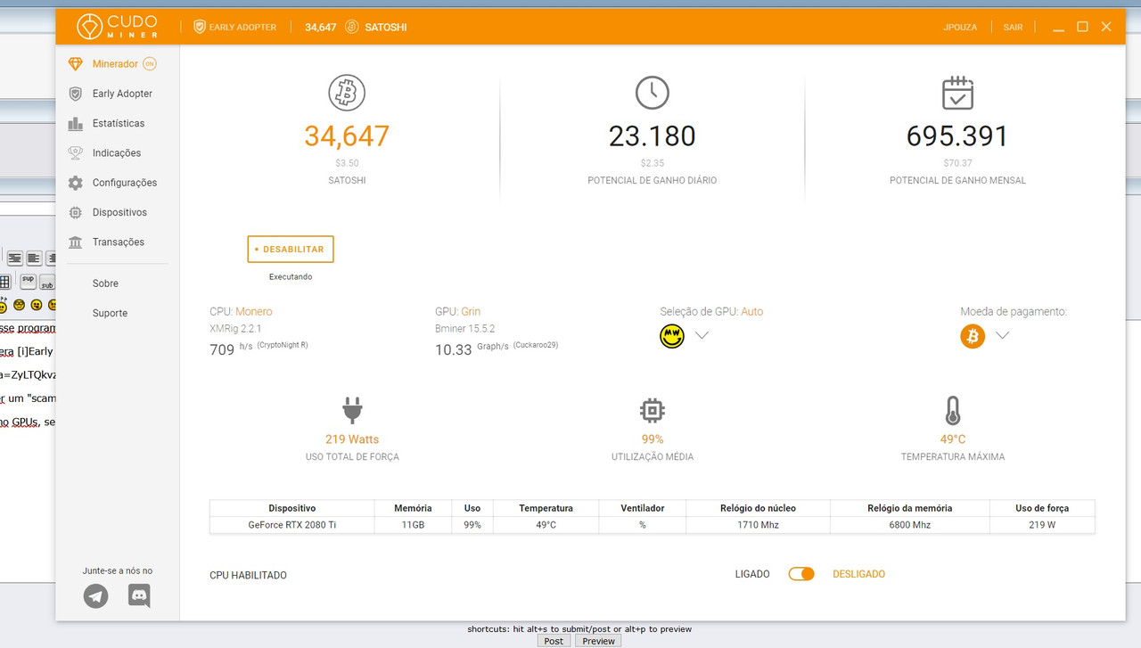Click the GeForce RTX 2080 Ti device cell
Image resolution: width=1141 pixels, height=648 pixels.
292,525
